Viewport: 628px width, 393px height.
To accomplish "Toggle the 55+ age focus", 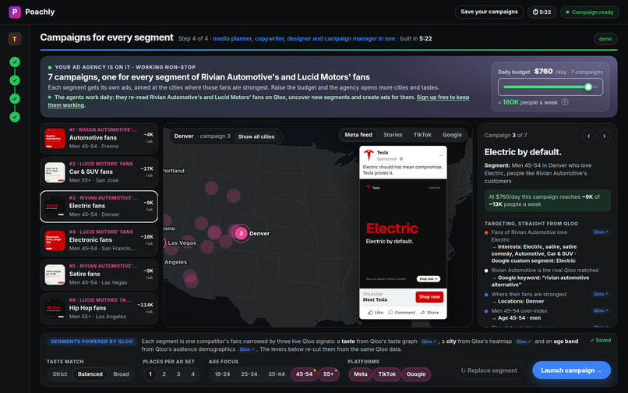I will tap(329, 374).
